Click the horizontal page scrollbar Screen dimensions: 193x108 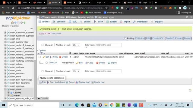74,101
